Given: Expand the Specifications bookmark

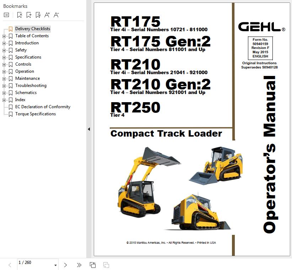Looking at the screenshot, I should point(4,57).
